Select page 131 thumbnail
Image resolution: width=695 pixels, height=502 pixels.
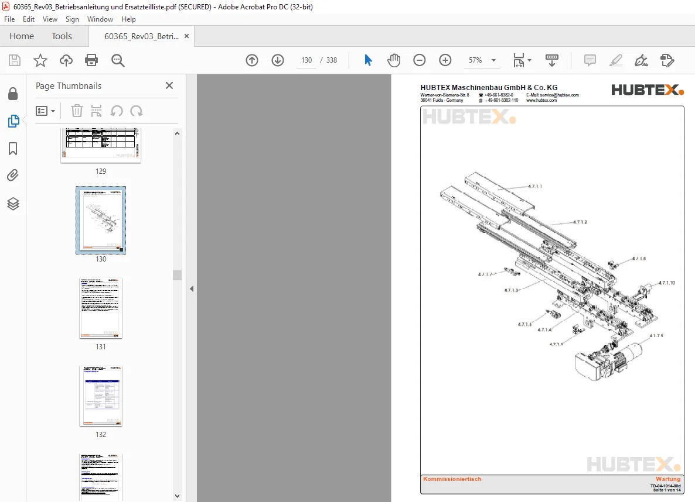coord(101,308)
